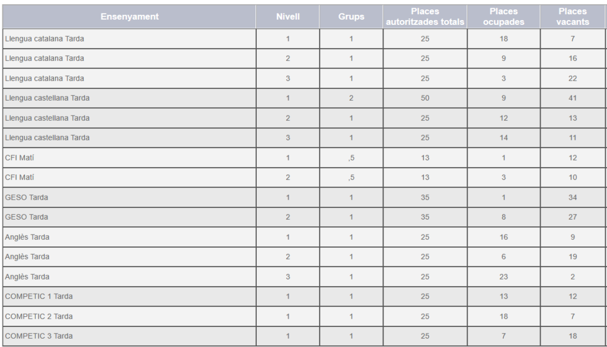
Task: Click the vacant places value 34
Action: [573, 197]
